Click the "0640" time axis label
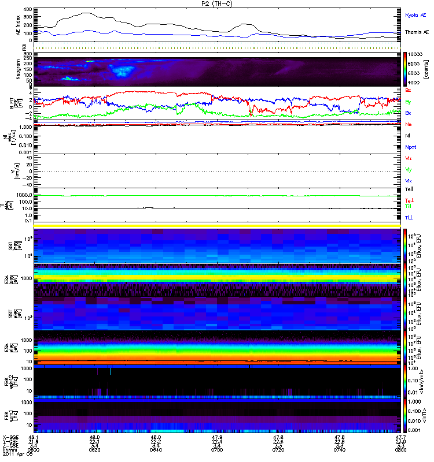Viewport: 434px width, 462px height. 156,450
